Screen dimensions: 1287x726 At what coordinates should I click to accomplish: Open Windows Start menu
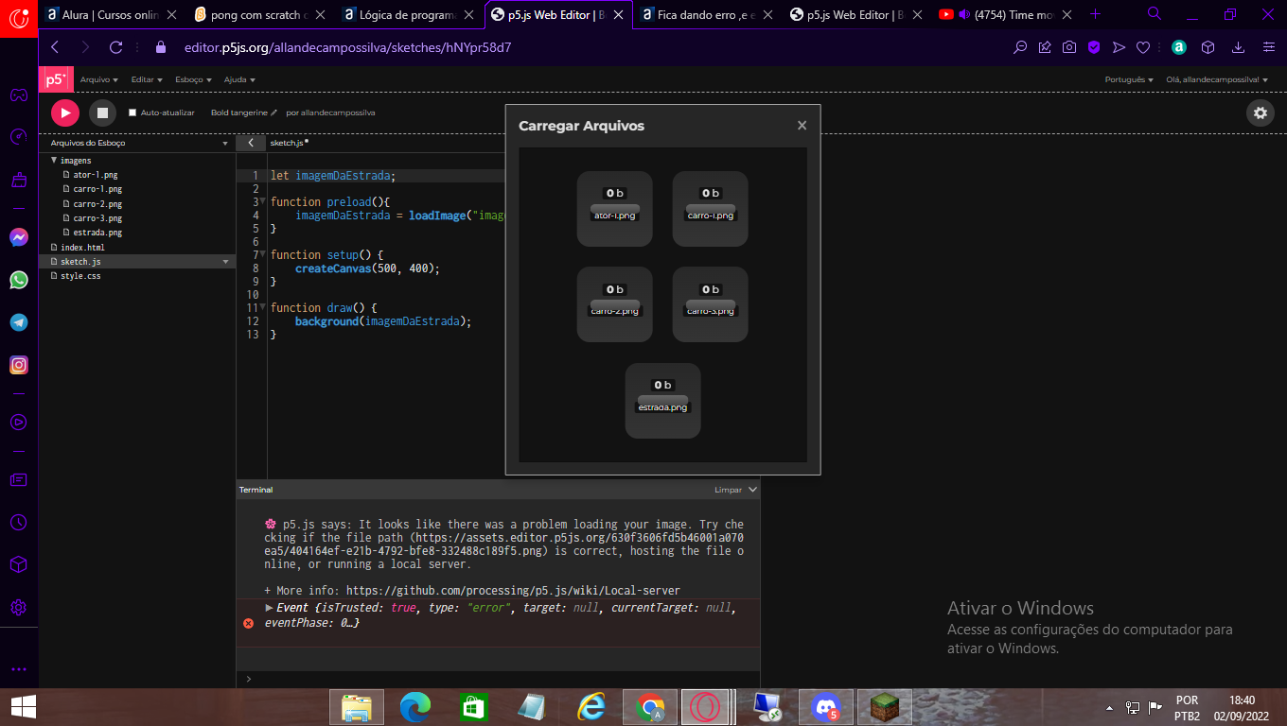point(23,707)
